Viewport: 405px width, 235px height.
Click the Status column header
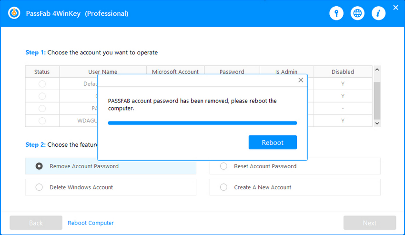click(x=42, y=72)
